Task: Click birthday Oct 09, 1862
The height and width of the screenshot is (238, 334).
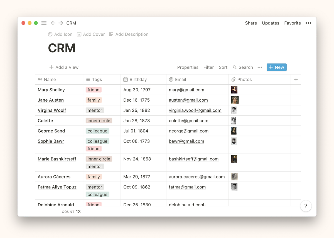Action: click(137, 187)
